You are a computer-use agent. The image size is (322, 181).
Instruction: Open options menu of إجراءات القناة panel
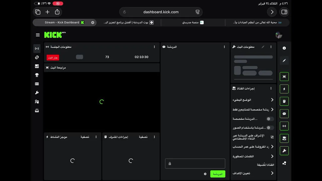coord(271,88)
